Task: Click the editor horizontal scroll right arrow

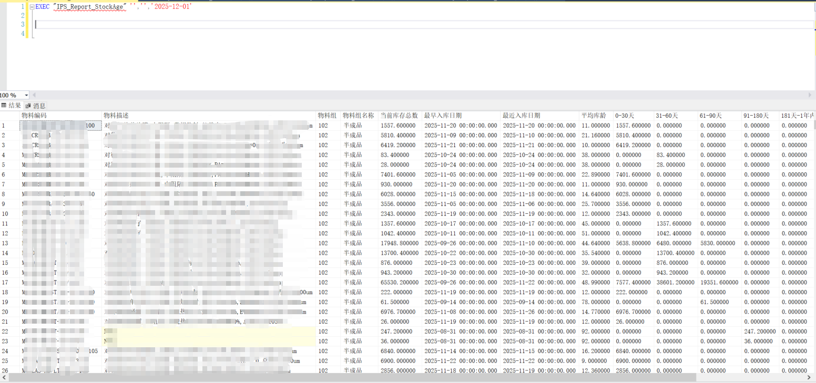Action: pyautogui.click(x=810, y=95)
